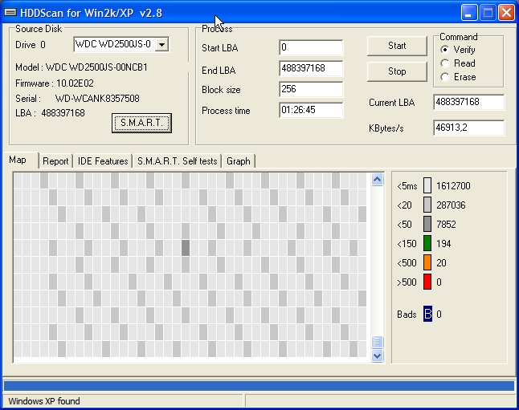Switch to the Map tab

point(18,160)
